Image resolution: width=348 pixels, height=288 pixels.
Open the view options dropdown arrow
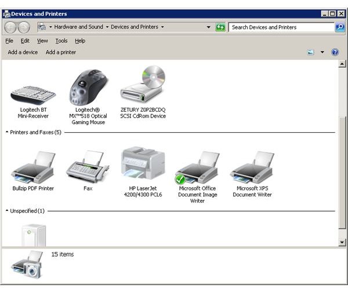coord(322,52)
